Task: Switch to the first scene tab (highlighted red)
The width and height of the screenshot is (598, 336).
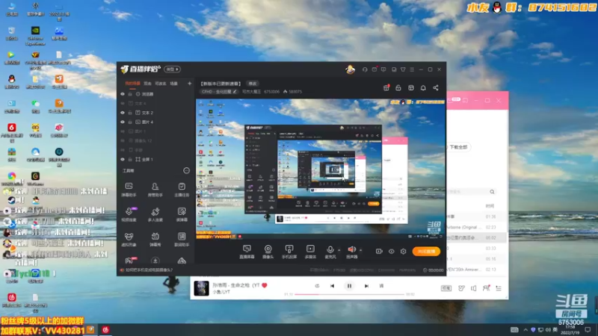Action: pos(133,84)
